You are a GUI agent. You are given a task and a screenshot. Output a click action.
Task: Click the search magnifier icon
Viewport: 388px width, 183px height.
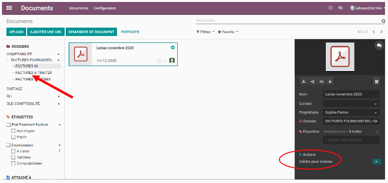pos(383,21)
